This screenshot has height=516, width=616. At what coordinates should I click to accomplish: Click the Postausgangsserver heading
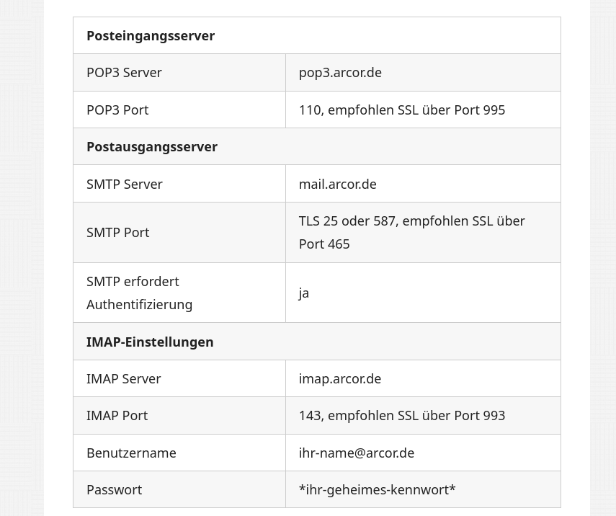pos(151,147)
